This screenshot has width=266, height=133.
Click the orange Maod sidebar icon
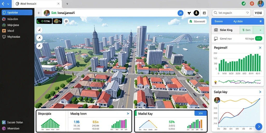pos(4,31)
